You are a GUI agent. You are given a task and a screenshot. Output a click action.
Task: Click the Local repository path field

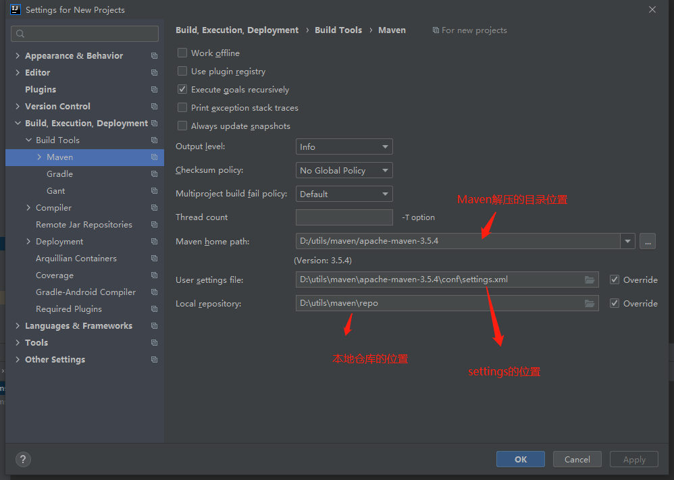tap(447, 303)
